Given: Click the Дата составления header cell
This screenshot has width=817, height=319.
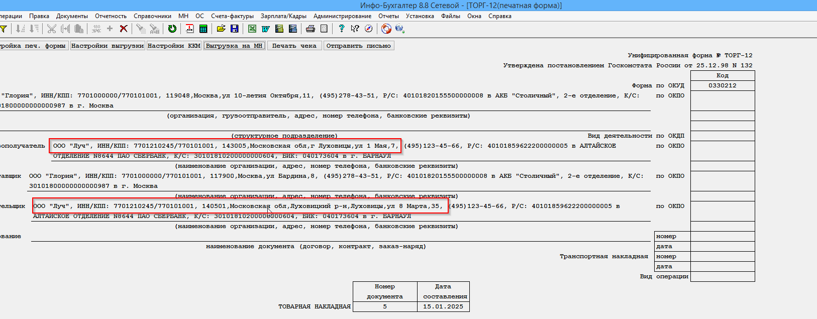Looking at the screenshot, I should click(443, 291).
